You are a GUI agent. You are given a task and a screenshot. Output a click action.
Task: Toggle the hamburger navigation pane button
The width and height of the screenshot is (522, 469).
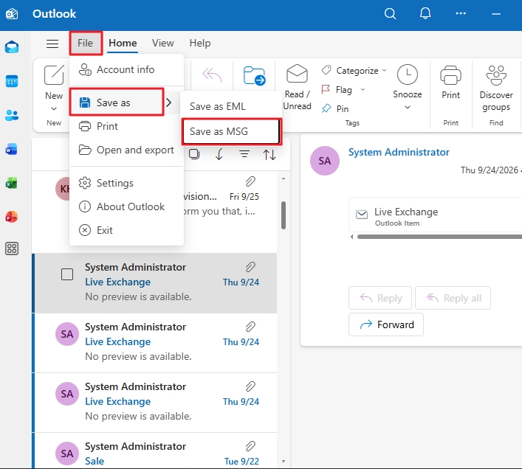pyautogui.click(x=52, y=44)
